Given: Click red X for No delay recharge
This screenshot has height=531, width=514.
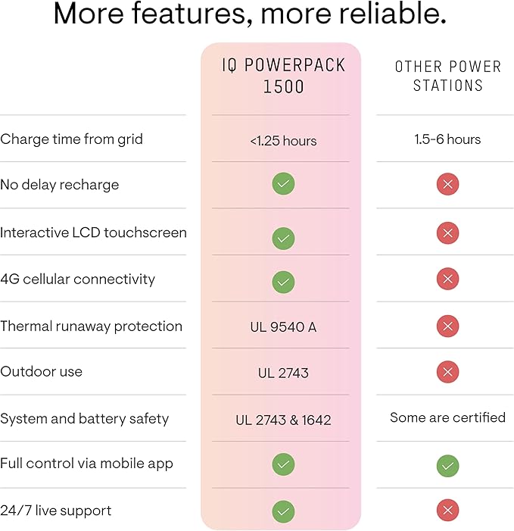Looking at the screenshot, I should [x=447, y=184].
